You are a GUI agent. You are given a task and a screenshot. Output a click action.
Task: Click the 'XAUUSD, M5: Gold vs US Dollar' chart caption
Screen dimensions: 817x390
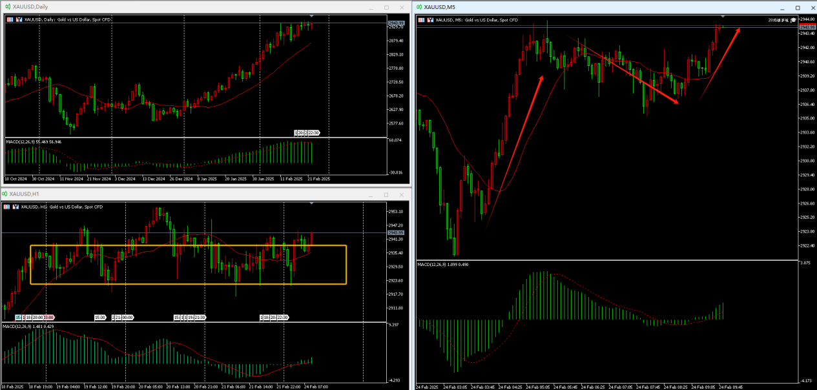tap(477, 20)
